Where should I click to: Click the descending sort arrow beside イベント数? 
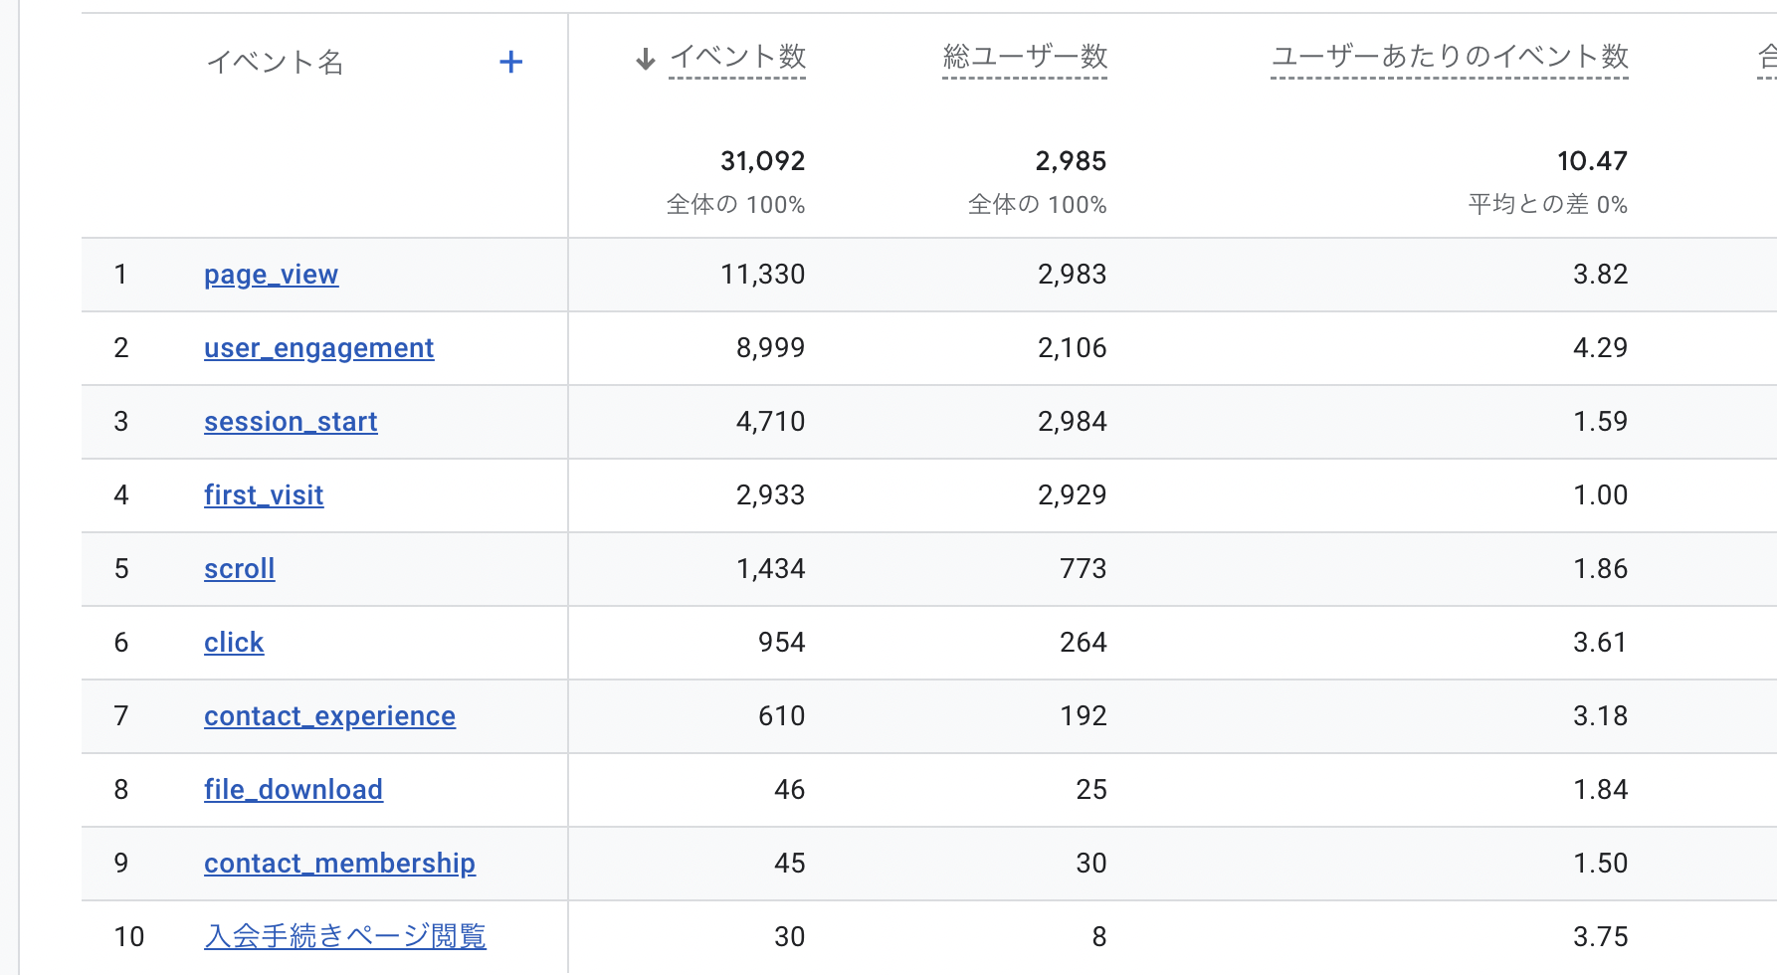pyautogui.click(x=646, y=60)
